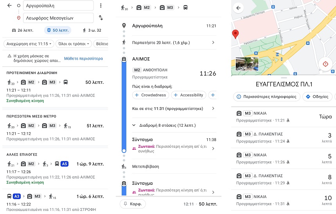Click the walking icon in the details header
This screenshot has width=336, height=214.
tap(124, 8)
